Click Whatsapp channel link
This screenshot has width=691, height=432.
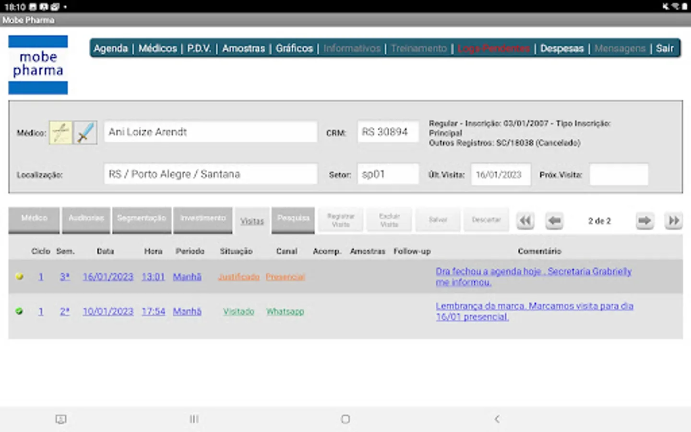(x=285, y=312)
